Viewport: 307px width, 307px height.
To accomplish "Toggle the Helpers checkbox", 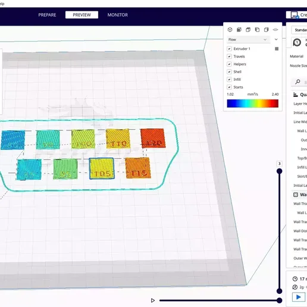I will pos(229,64).
